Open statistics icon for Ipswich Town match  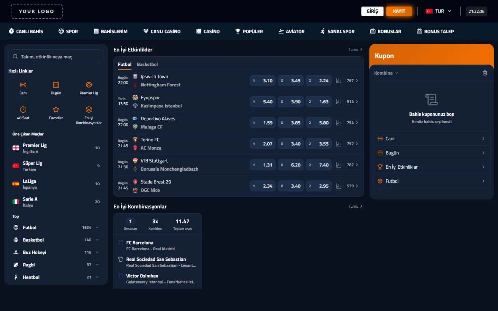(x=339, y=81)
